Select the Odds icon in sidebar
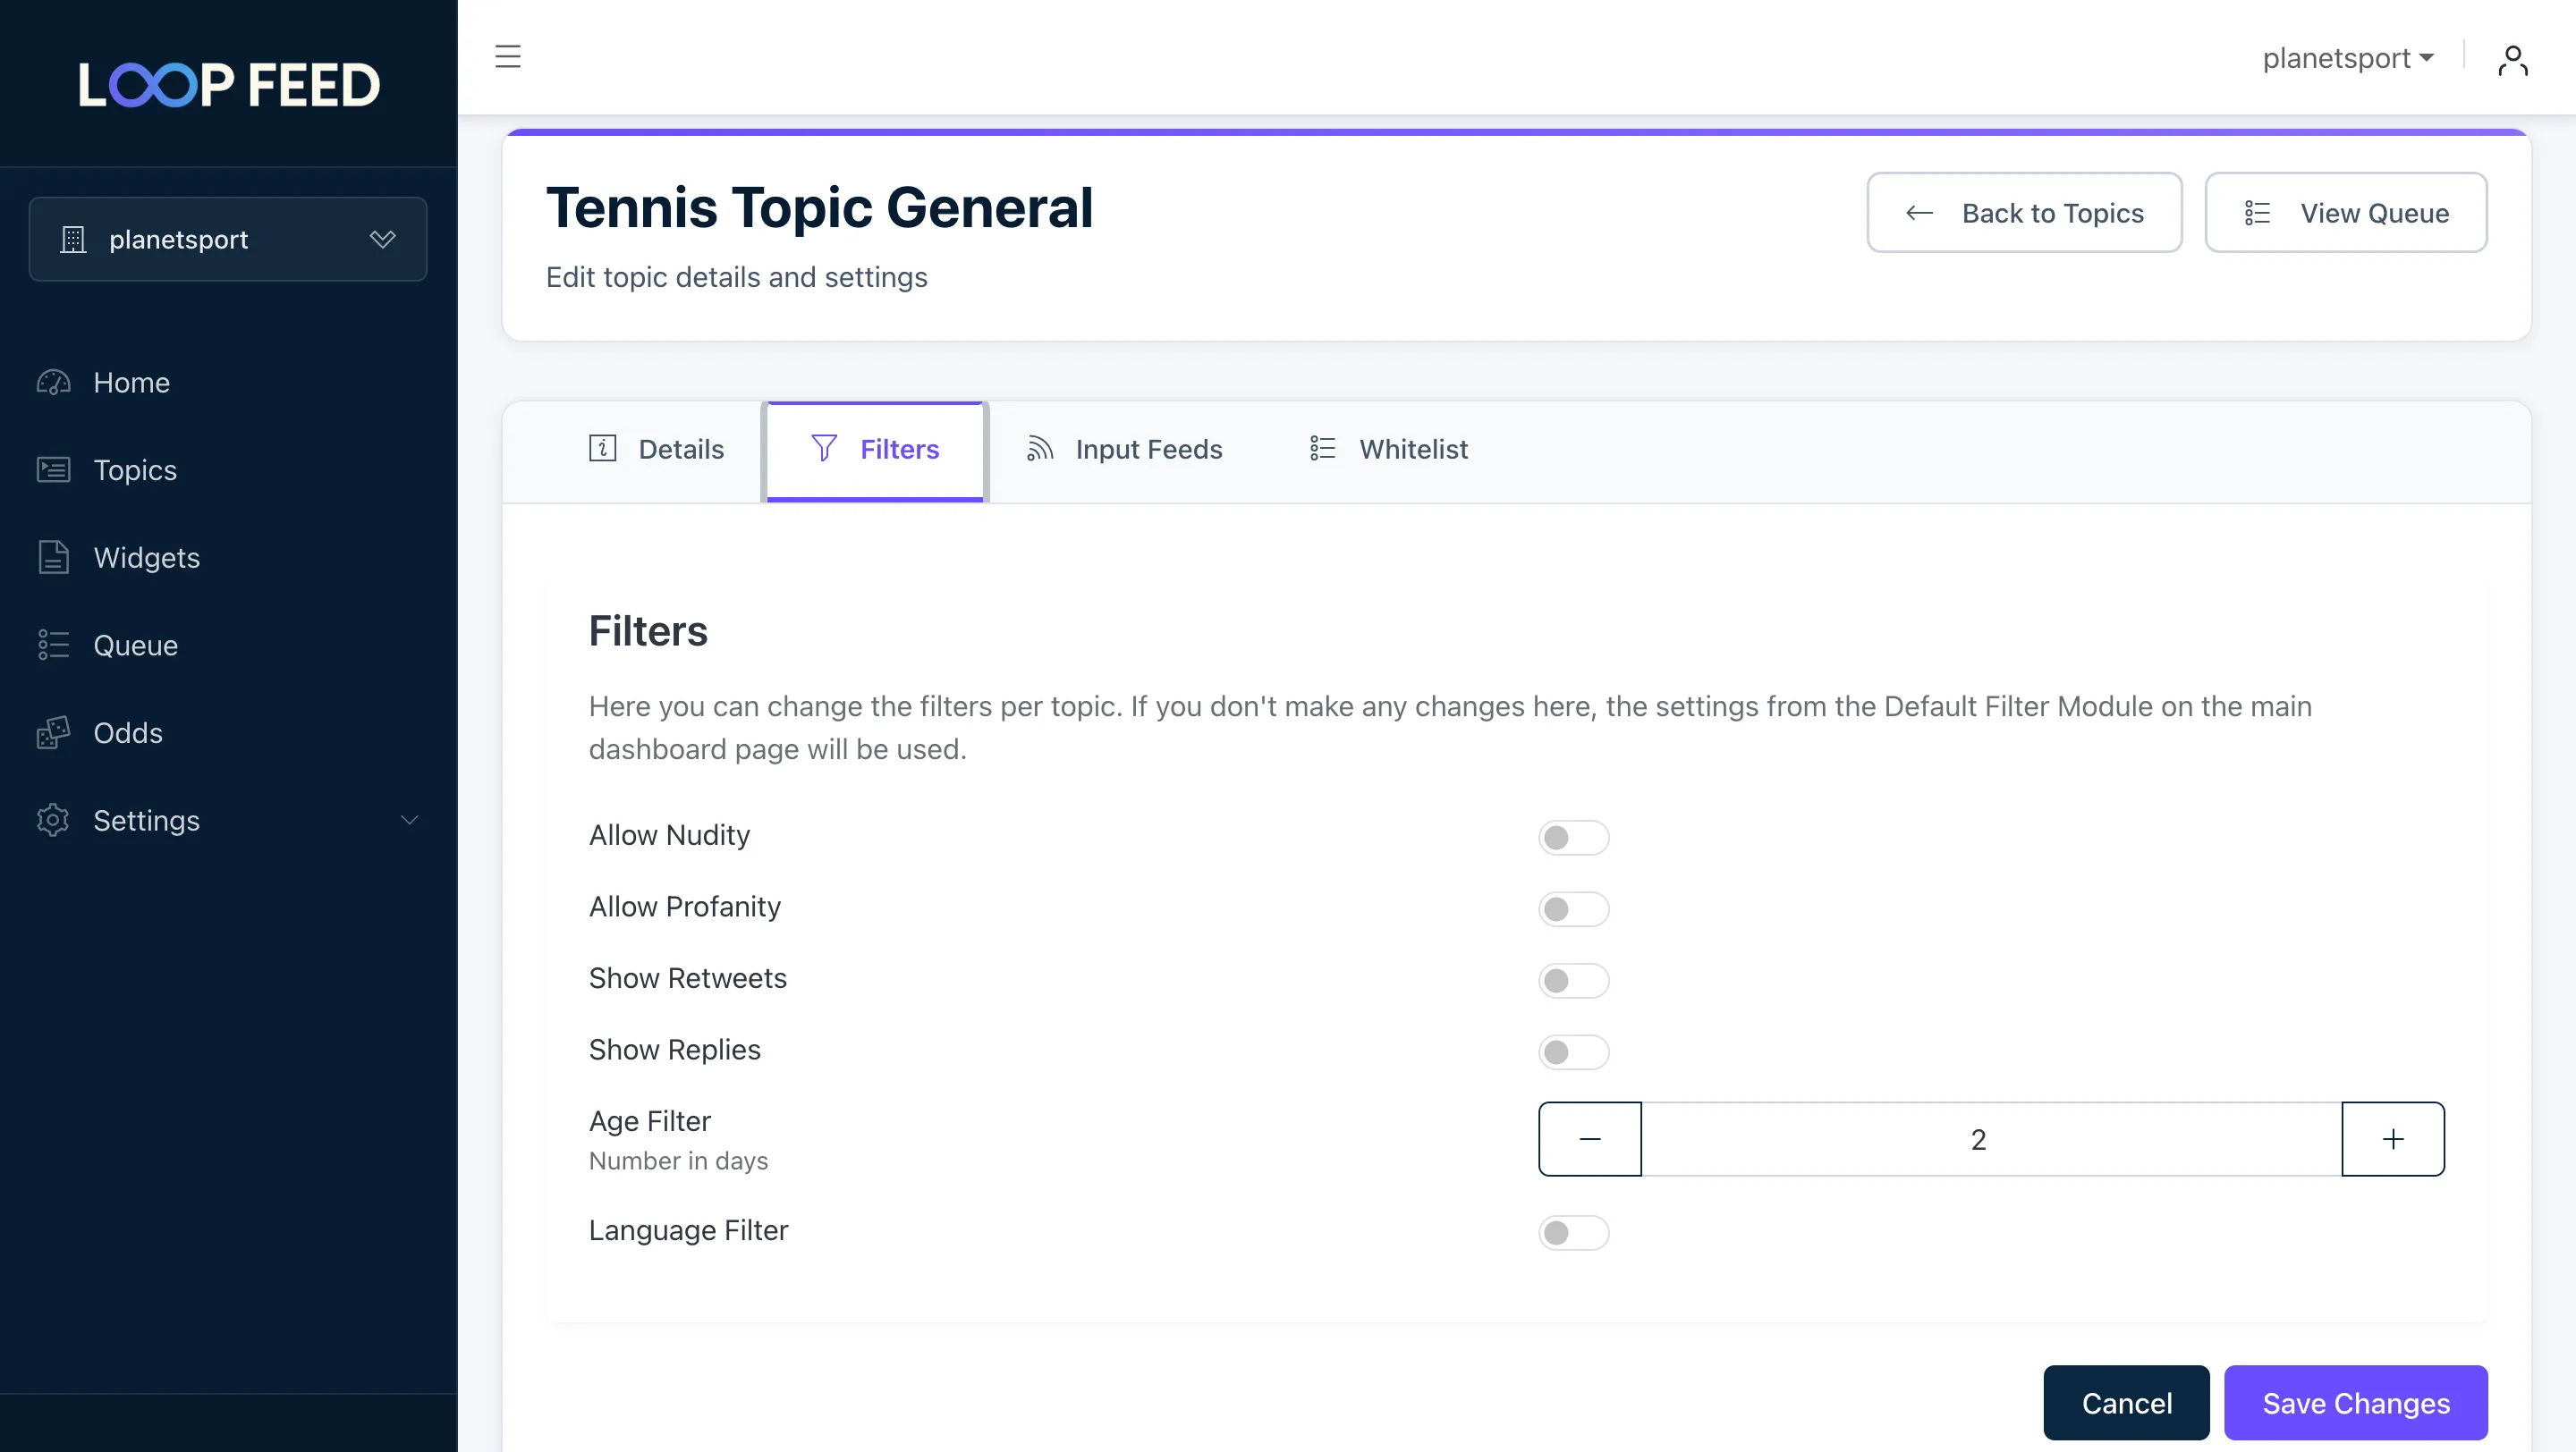 pyautogui.click(x=53, y=732)
